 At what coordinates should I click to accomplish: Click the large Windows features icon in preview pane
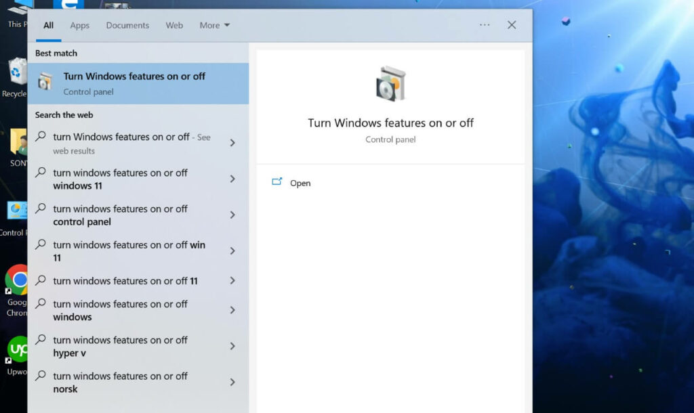(x=390, y=84)
